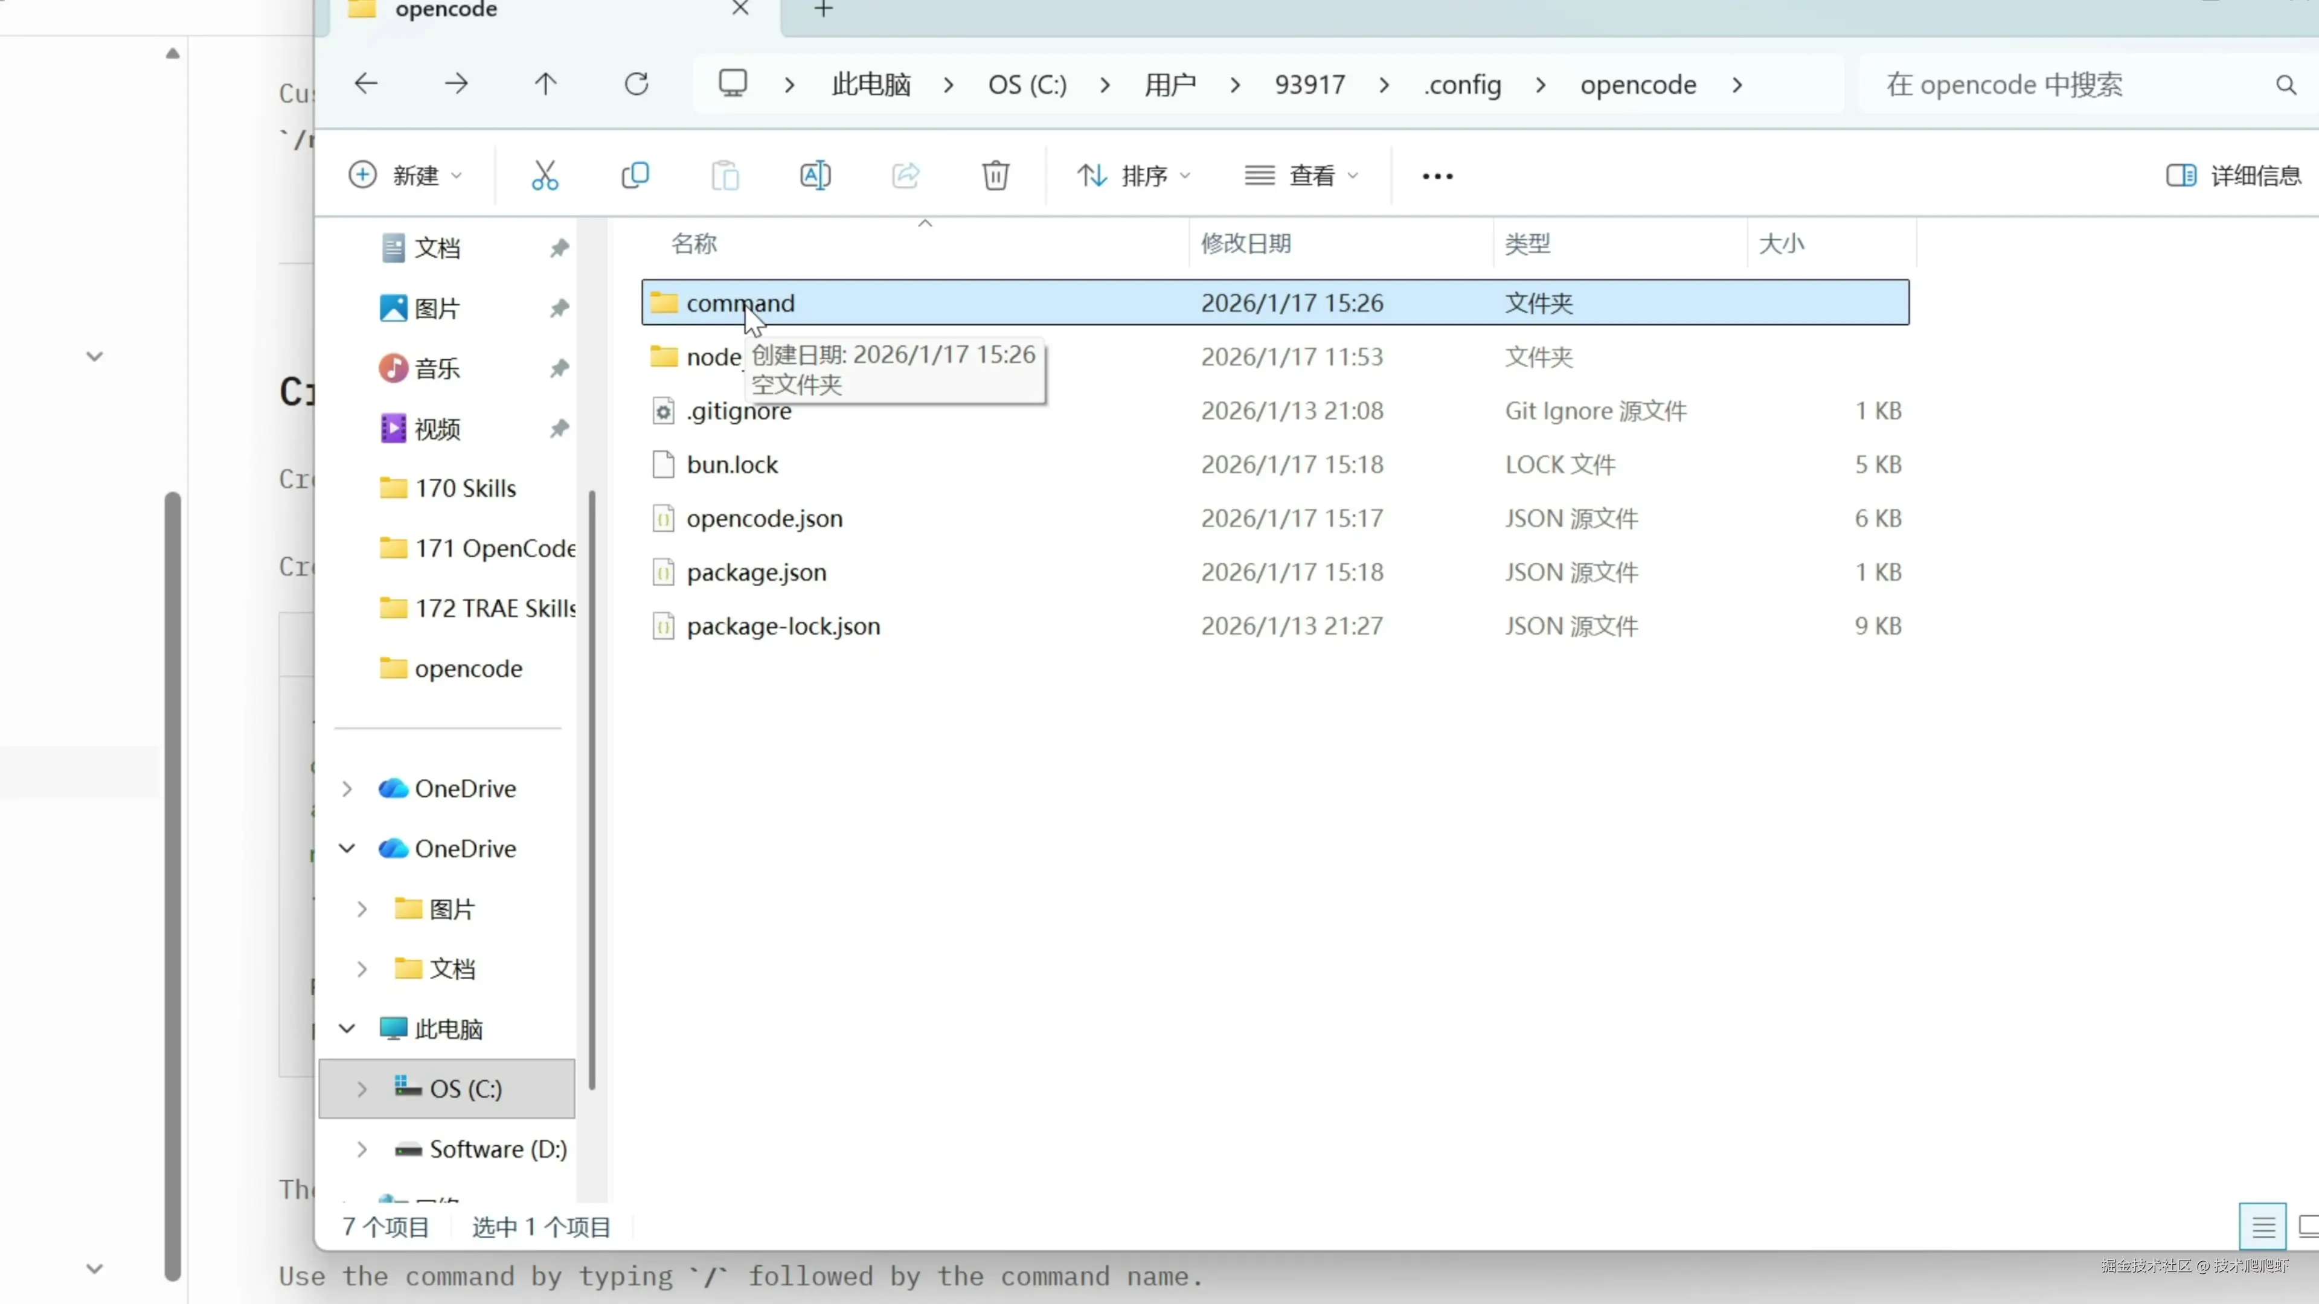This screenshot has width=2319, height=1304.
Task: Click the 新建 new item button
Action: click(x=405, y=176)
